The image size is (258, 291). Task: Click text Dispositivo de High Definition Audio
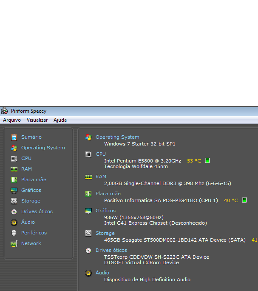coord(147,280)
